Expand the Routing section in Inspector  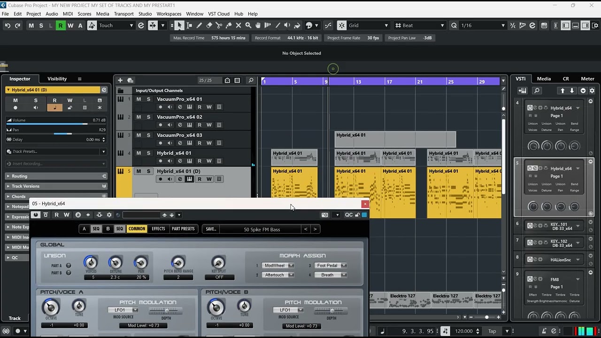56,176
